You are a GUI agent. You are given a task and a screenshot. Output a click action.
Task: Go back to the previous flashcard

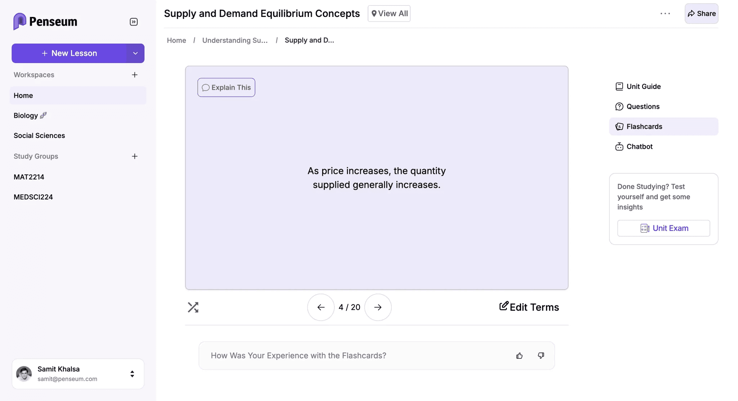click(x=321, y=307)
